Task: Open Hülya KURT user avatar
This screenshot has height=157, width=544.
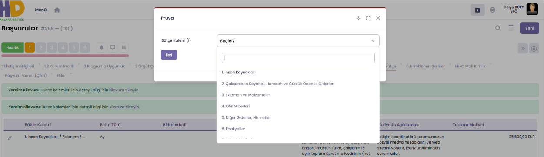Action: (532, 9)
